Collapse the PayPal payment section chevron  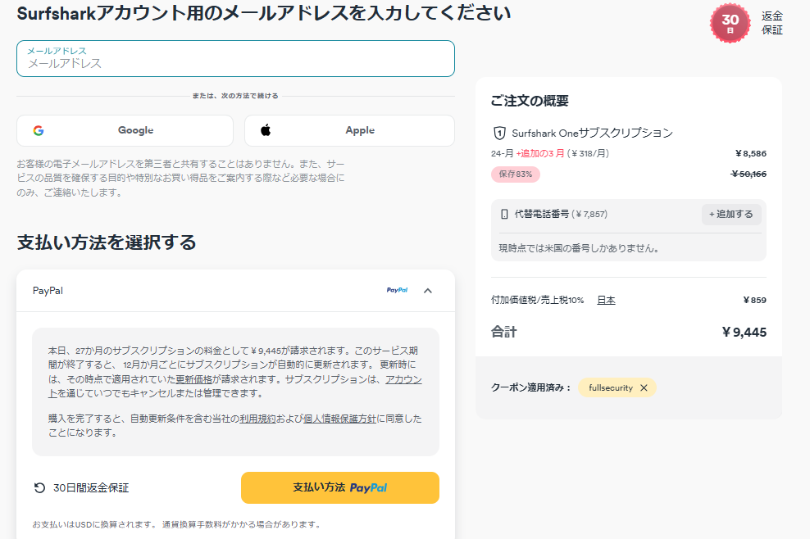(x=428, y=291)
